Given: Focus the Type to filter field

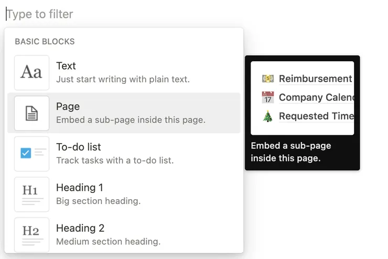Looking at the screenshot, I should pyautogui.click(x=105, y=14).
